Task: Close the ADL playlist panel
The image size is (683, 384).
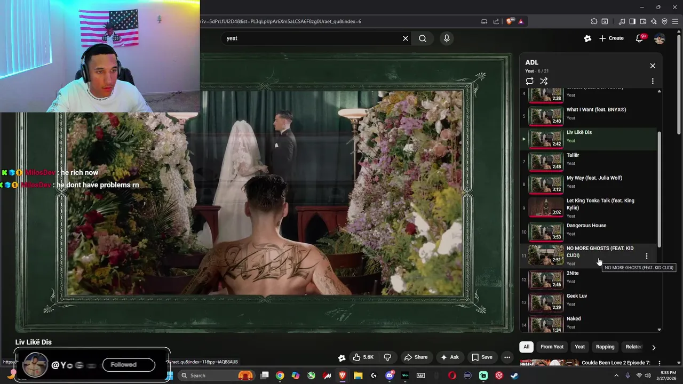Action: [653, 66]
